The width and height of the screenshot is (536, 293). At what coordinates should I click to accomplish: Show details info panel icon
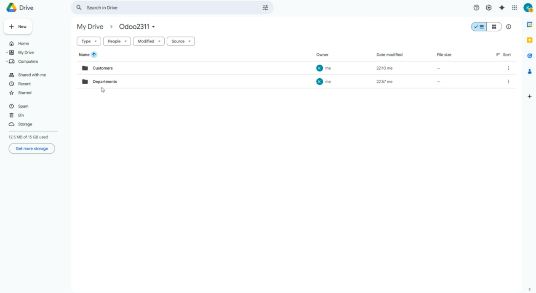pos(509,27)
